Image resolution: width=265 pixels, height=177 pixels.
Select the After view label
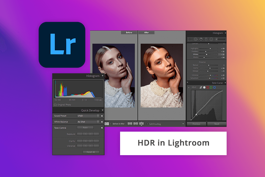point(147,33)
